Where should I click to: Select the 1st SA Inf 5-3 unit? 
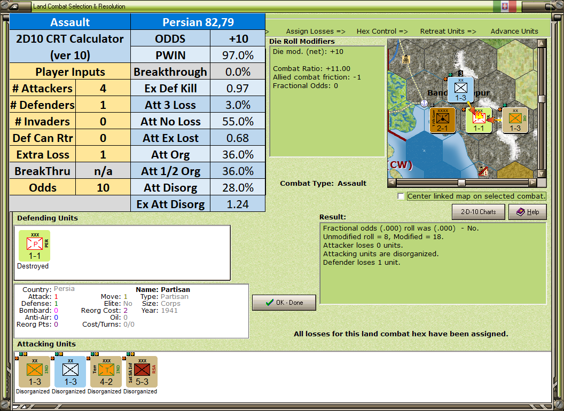point(142,372)
